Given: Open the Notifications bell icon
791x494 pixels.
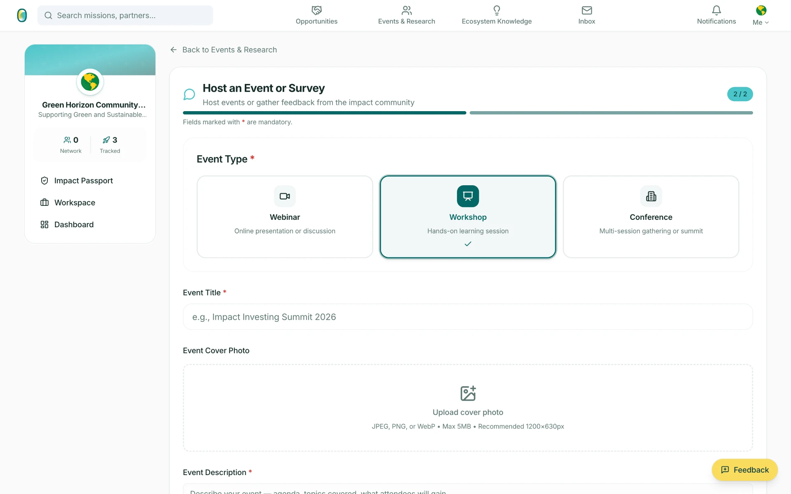Looking at the screenshot, I should pos(716,10).
